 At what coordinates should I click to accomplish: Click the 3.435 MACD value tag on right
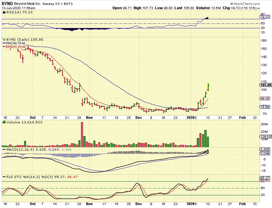tap(265, 149)
